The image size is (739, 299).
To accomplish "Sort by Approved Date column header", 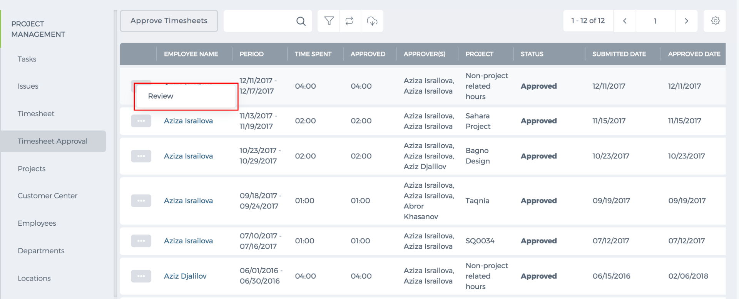I will (694, 54).
